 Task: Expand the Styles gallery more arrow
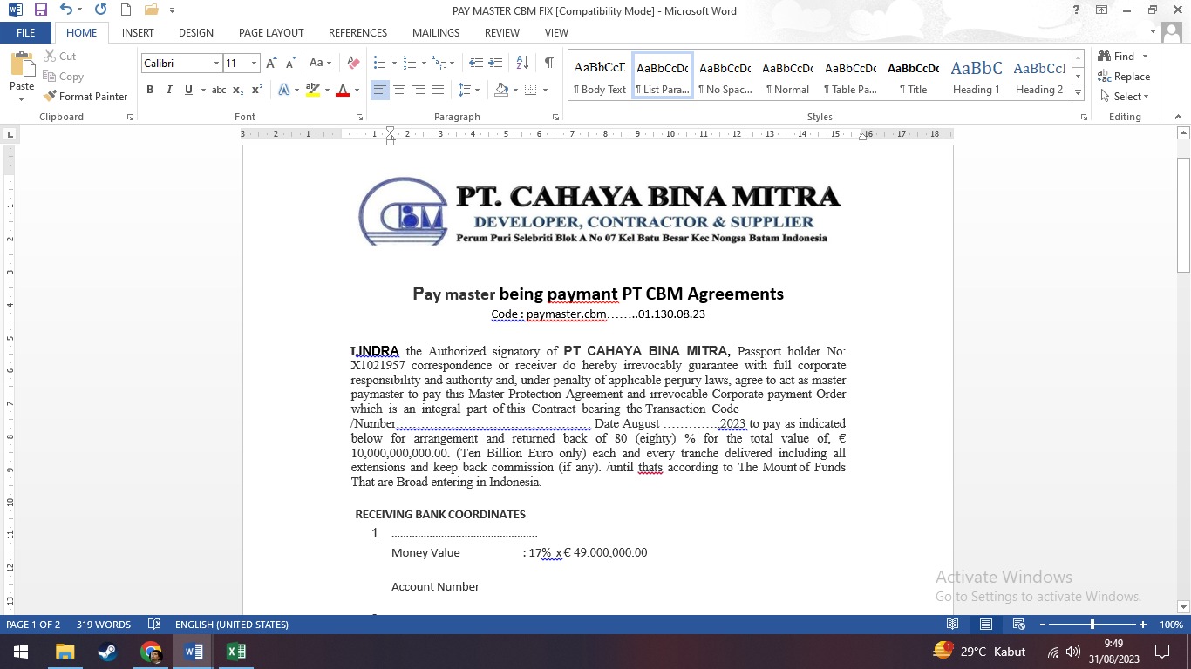1079,93
